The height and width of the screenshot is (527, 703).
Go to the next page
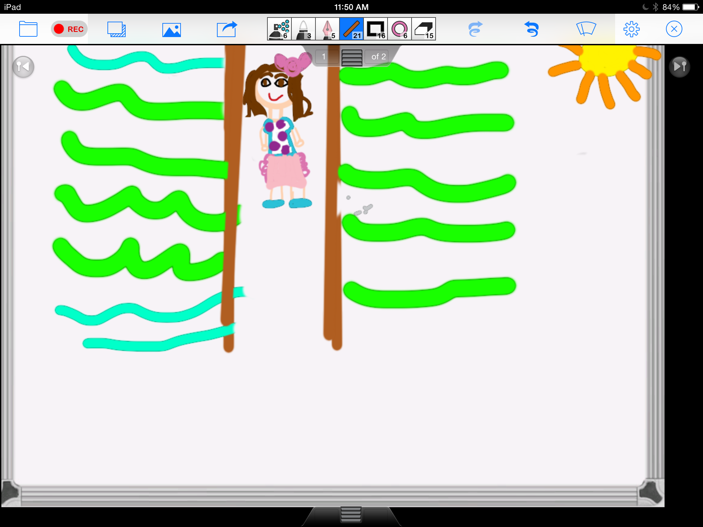point(679,67)
